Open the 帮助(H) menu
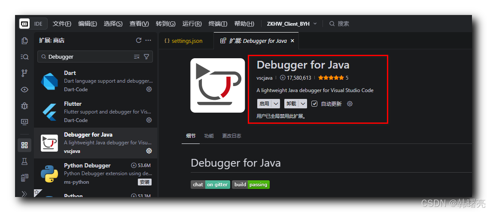This screenshot has width=487, height=212. click(x=244, y=24)
